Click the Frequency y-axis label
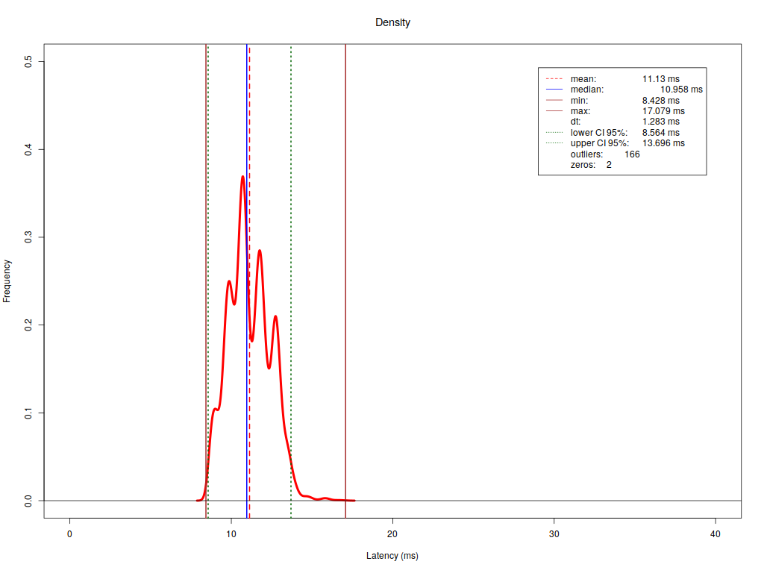This screenshot has height=573, width=764. (x=7, y=281)
